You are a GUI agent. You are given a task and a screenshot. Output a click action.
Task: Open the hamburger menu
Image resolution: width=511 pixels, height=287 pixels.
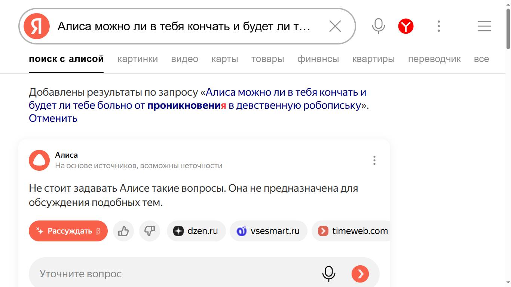pos(484,26)
